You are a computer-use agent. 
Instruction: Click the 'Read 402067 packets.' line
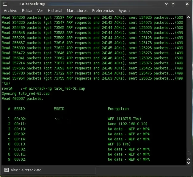pos(23,99)
